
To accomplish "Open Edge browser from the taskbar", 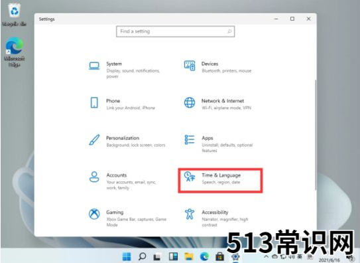I will [204, 256].
